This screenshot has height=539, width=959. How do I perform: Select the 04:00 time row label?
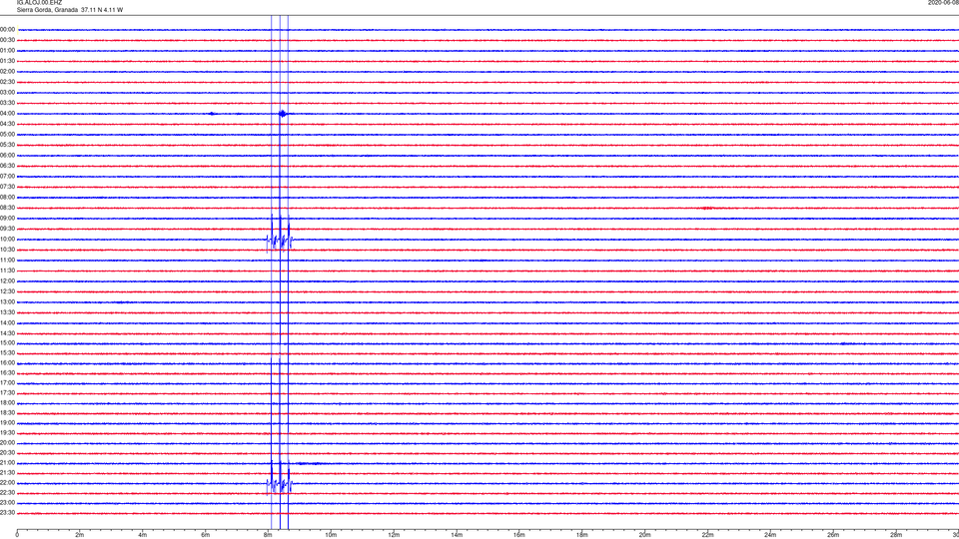[x=7, y=113]
